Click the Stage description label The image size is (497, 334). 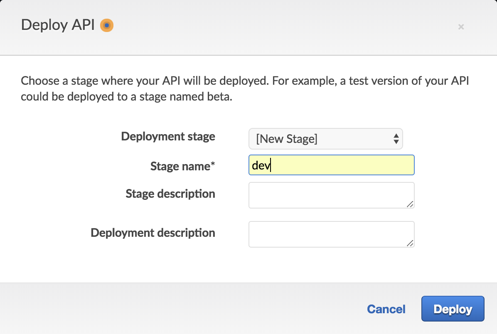(170, 194)
